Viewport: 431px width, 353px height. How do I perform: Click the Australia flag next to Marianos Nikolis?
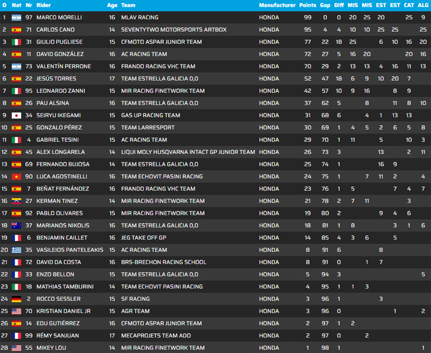pyautogui.click(x=16, y=226)
